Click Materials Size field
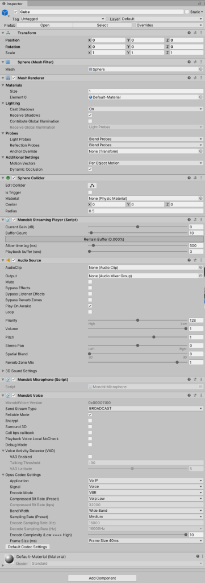 pyautogui.click(x=146, y=91)
